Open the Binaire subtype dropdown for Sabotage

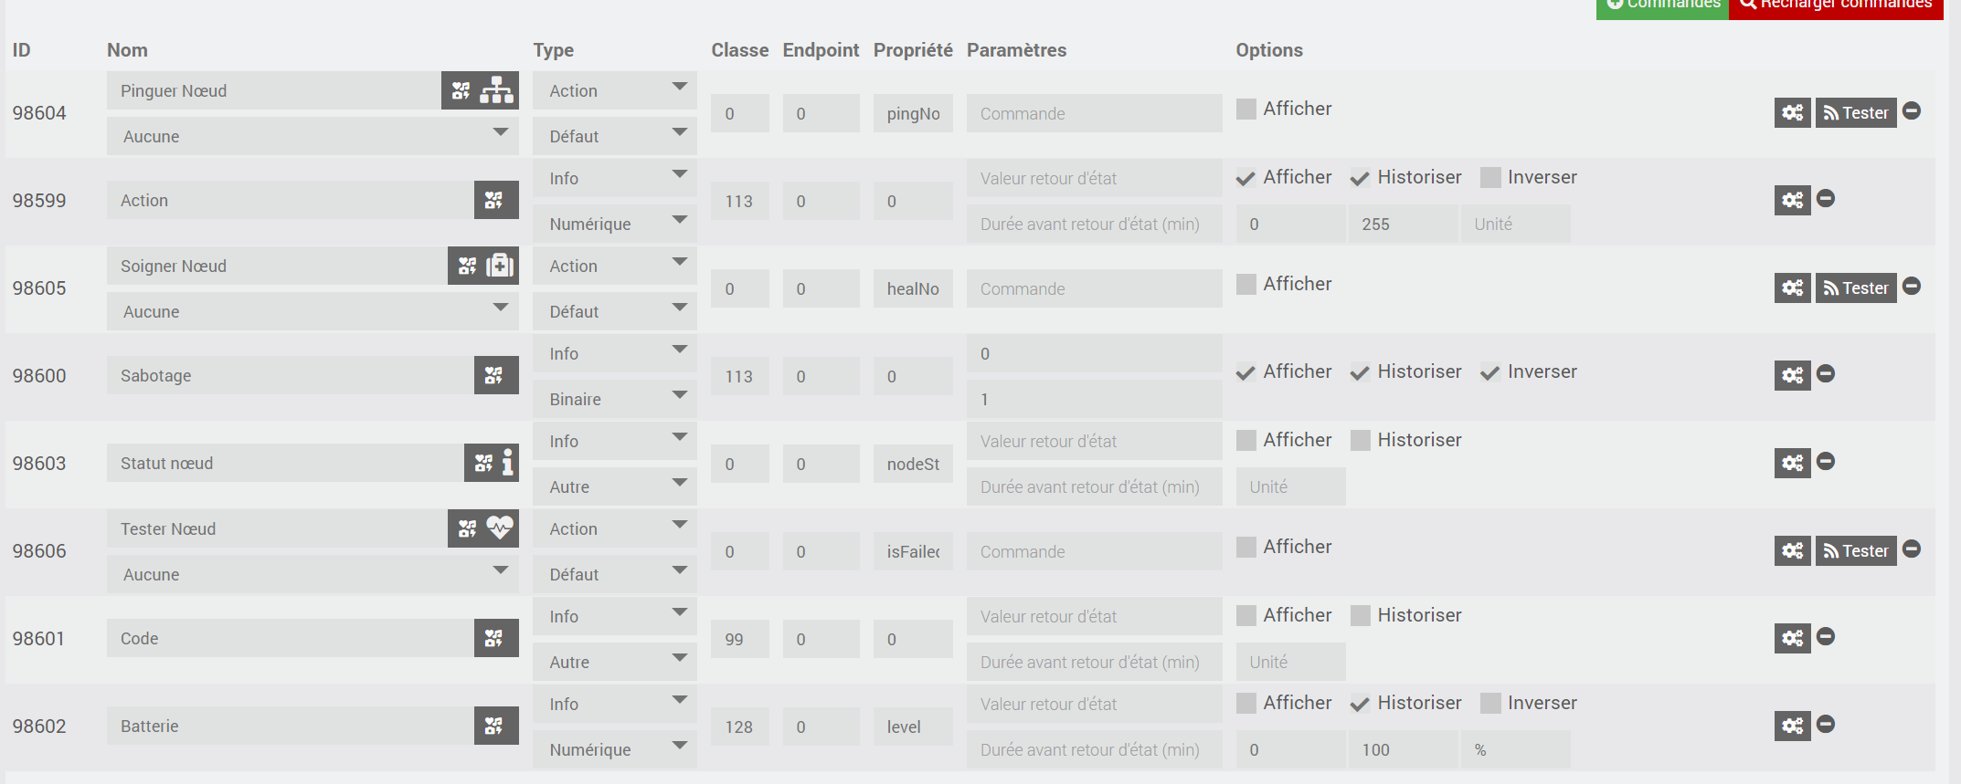[615, 399]
